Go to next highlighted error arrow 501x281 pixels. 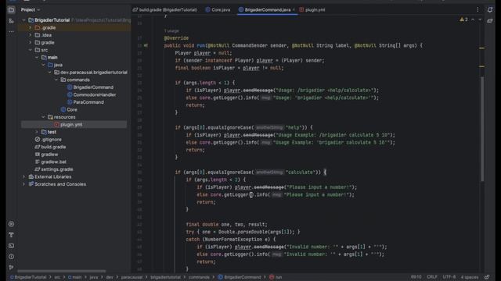pos(480,20)
